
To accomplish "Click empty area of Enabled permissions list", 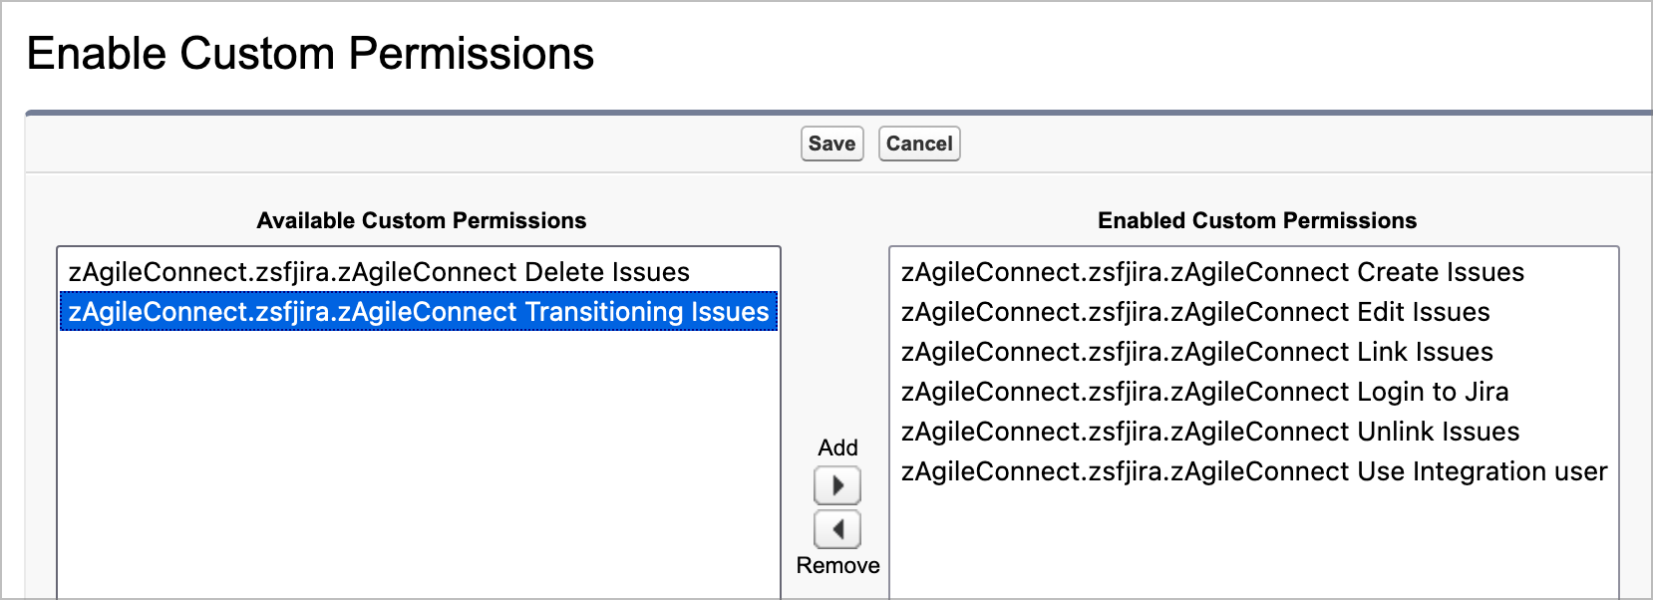I will coord(1253,543).
